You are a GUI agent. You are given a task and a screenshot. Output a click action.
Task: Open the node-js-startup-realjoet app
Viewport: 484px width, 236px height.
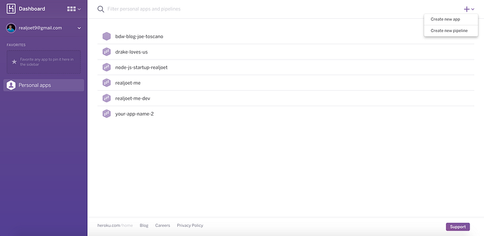(x=142, y=67)
